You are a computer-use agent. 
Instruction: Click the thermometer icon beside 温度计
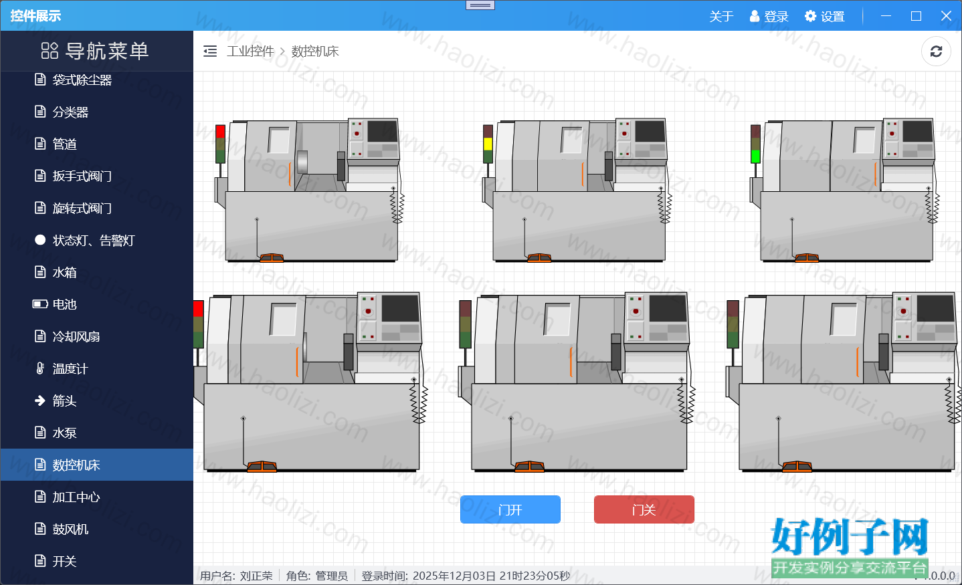click(x=40, y=368)
